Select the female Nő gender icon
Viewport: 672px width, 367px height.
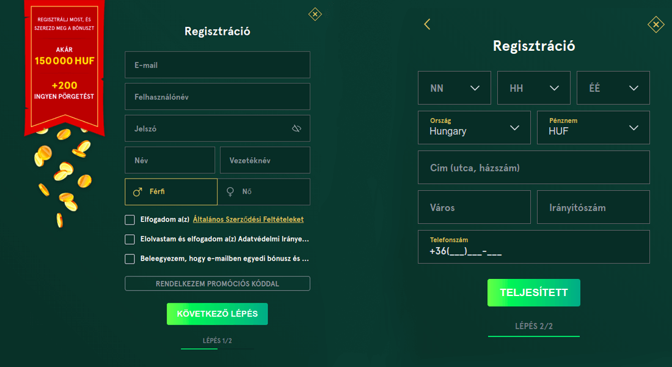pos(229,191)
